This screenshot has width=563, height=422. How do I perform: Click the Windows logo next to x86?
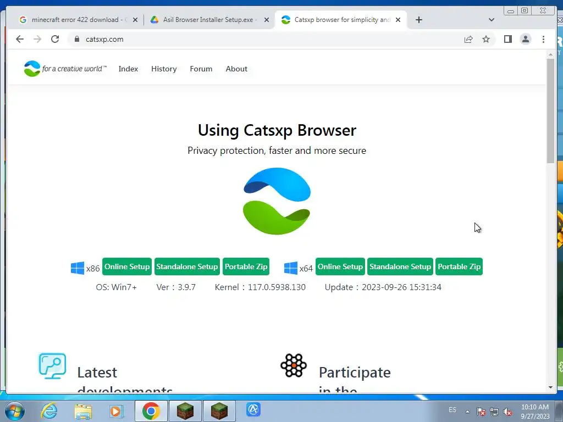[x=77, y=268]
